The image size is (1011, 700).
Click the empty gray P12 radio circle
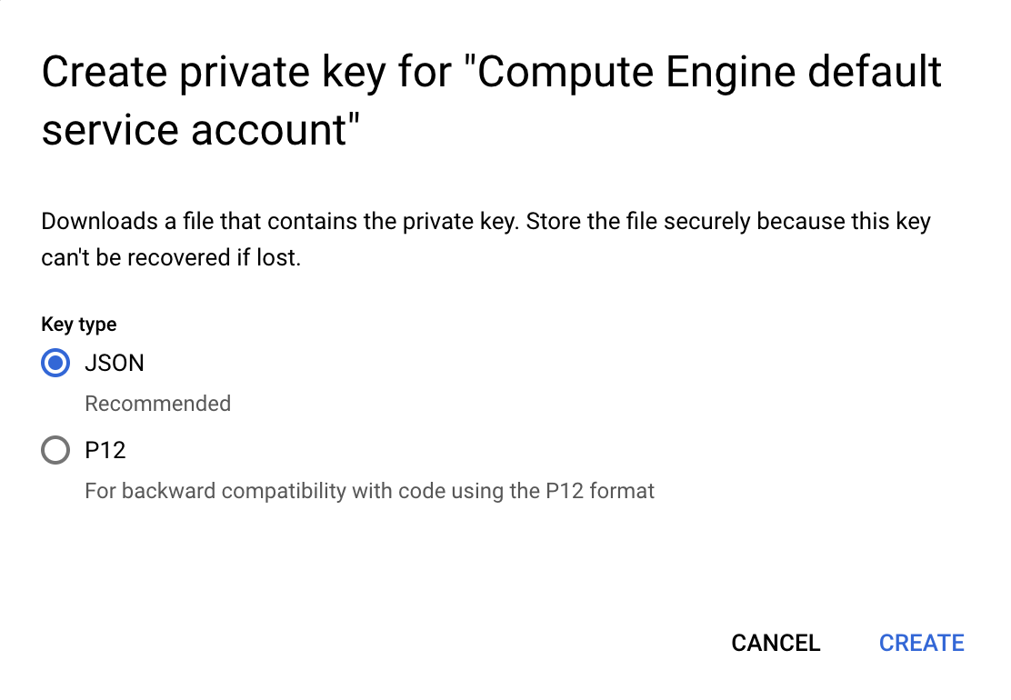55,450
